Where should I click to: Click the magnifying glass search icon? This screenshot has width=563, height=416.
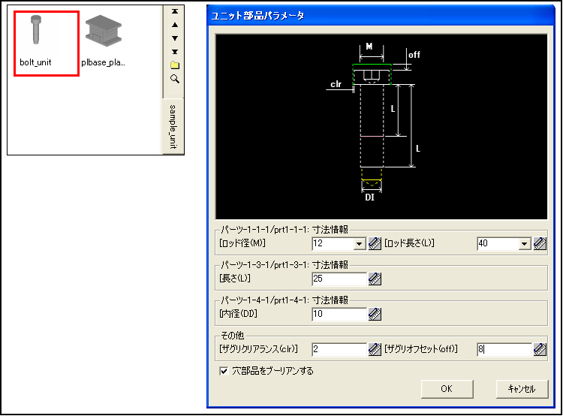coord(174,79)
